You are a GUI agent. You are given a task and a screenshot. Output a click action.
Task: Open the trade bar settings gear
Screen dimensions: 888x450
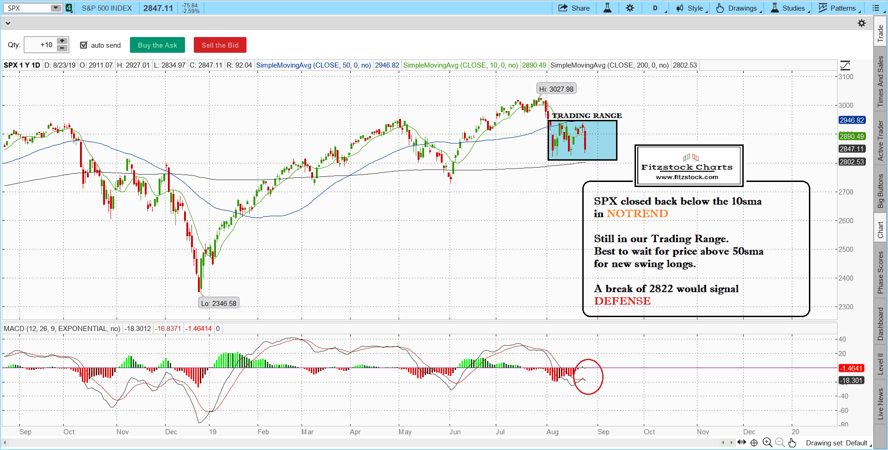tap(862, 23)
